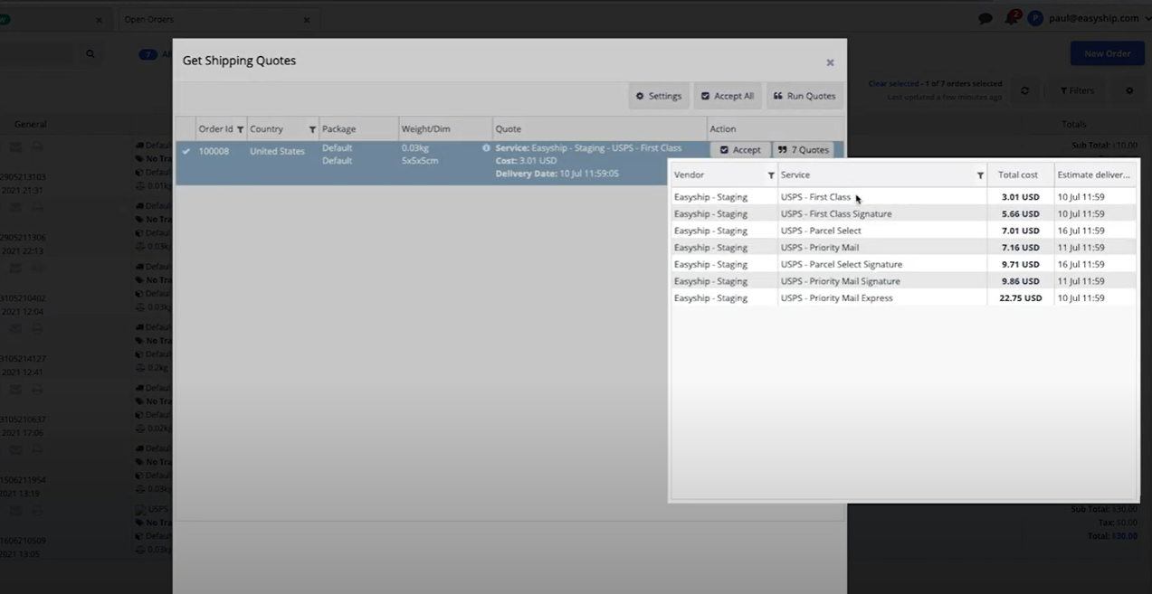Image resolution: width=1152 pixels, height=594 pixels.
Task: Open the grid settings gear icon
Action: click(x=1129, y=90)
